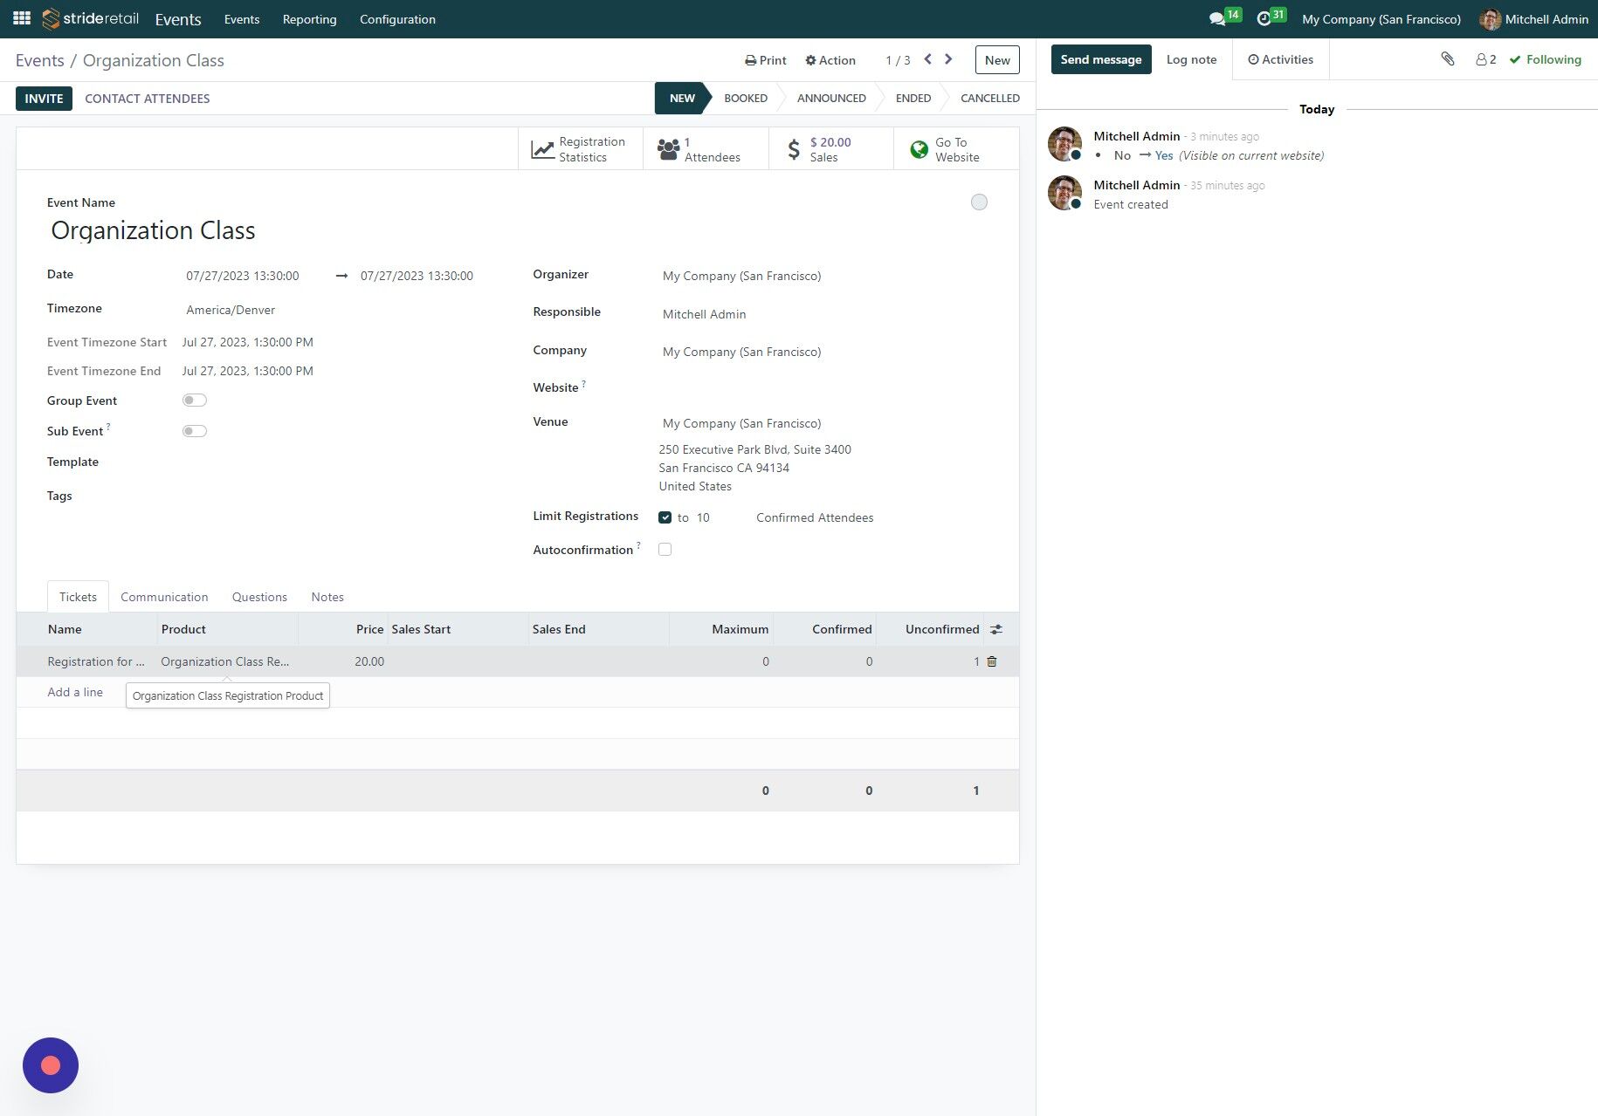Open My Company (San Francisco) company switcher
1598x1116 pixels.
click(x=1381, y=19)
